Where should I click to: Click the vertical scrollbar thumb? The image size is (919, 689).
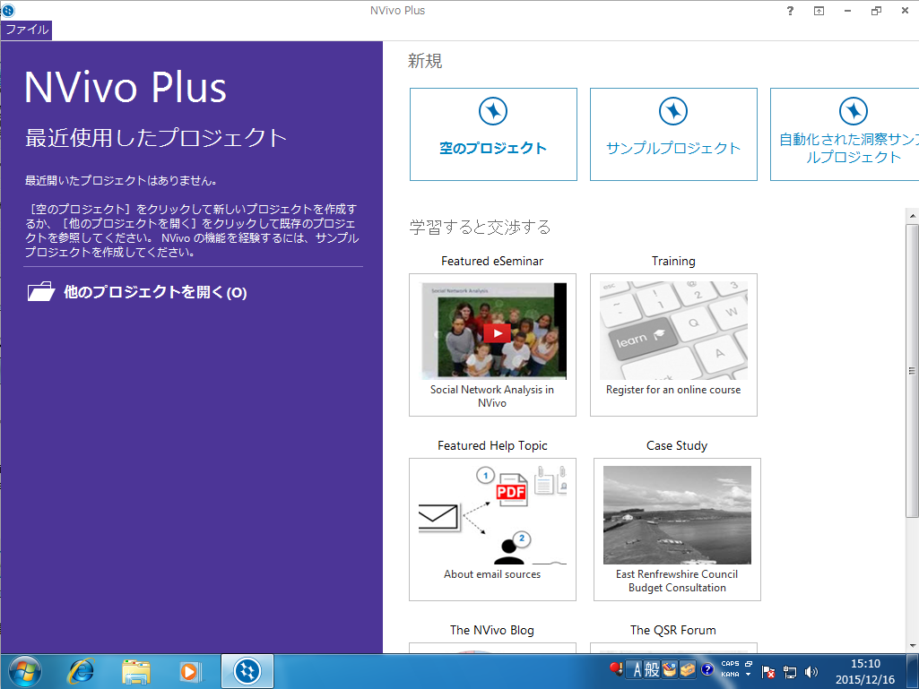pyautogui.click(x=912, y=370)
